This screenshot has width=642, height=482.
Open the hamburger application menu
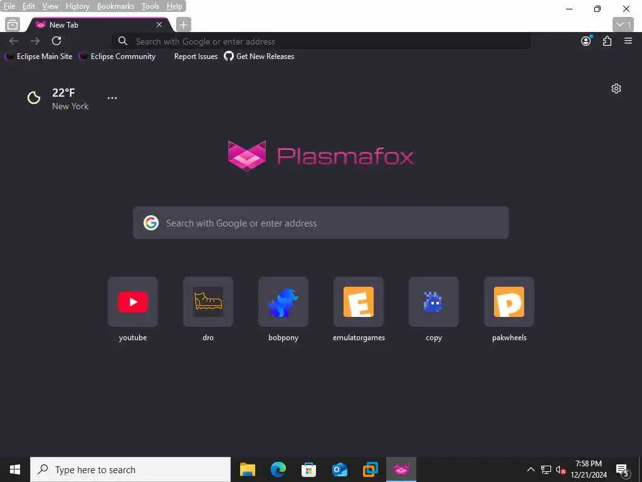pos(628,41)
